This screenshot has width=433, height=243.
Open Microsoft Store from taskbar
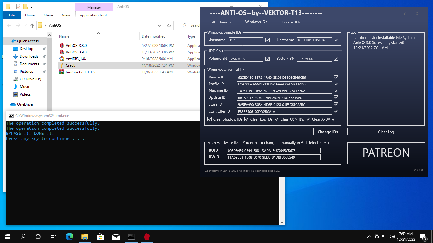tap(100, 236)
